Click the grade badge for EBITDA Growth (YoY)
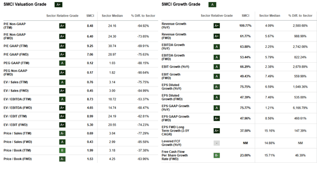Screen dimensions: 317x181 click(216, 47)
